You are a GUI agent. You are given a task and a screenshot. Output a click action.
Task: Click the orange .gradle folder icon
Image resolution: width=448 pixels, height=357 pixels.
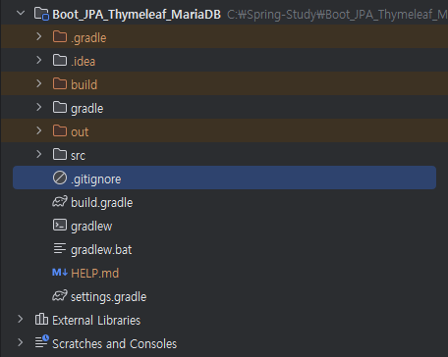pyautogui.click(x=60, y=37)
